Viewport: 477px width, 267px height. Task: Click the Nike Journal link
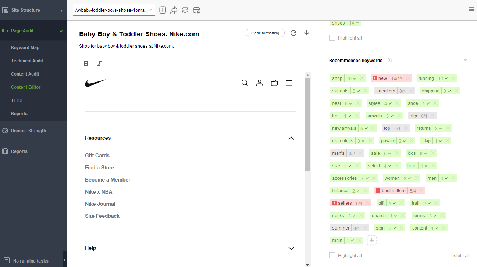tap(100, 204)
